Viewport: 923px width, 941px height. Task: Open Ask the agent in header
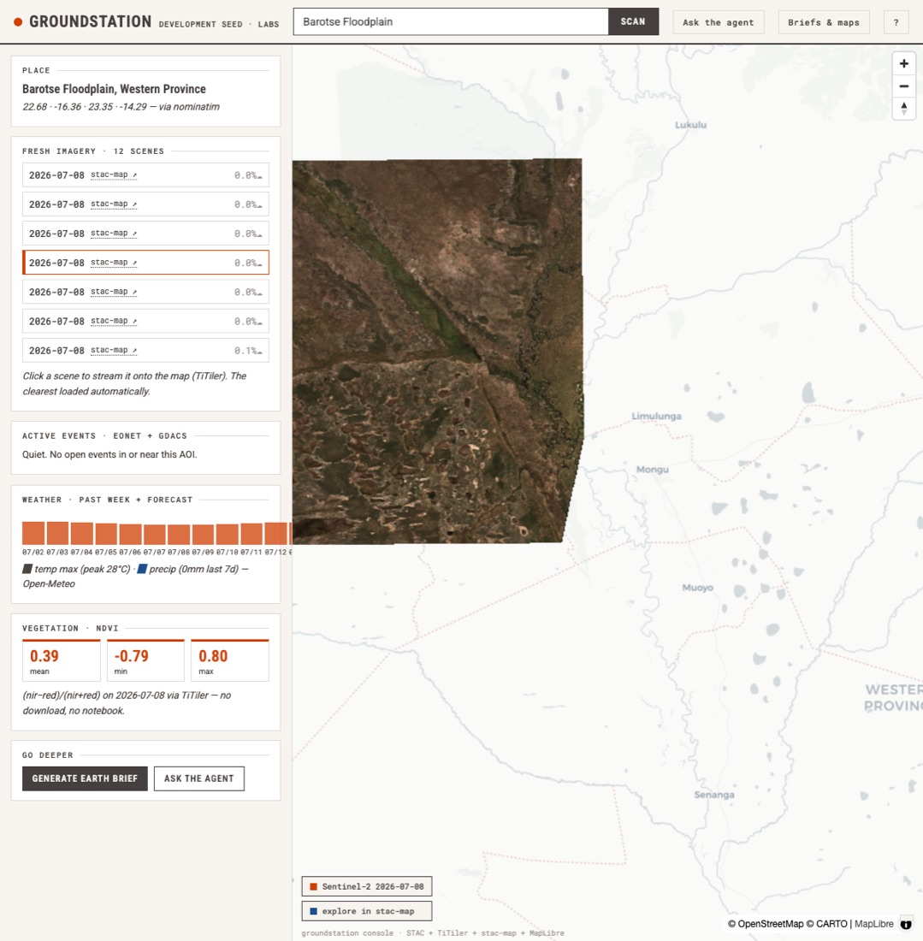(719, 22)
